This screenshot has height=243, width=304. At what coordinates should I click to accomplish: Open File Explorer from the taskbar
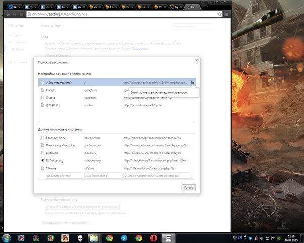[x=94, y=238]
